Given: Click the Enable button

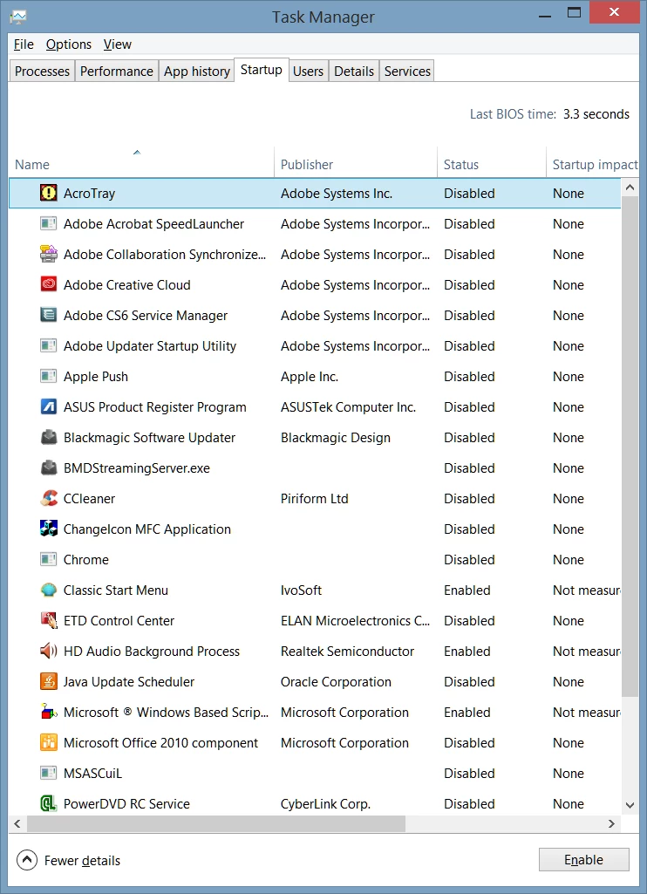Looking at the screenshot, I should [x=583, y=859].
